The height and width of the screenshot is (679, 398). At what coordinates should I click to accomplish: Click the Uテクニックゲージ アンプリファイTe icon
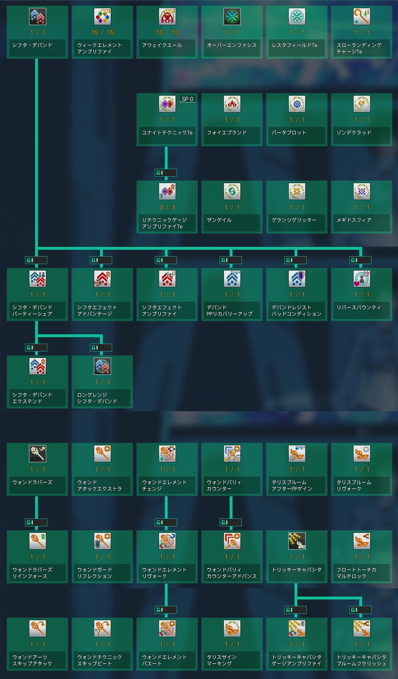(167, 191)
